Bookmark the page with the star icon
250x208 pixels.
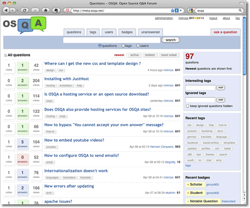[172, 10]
